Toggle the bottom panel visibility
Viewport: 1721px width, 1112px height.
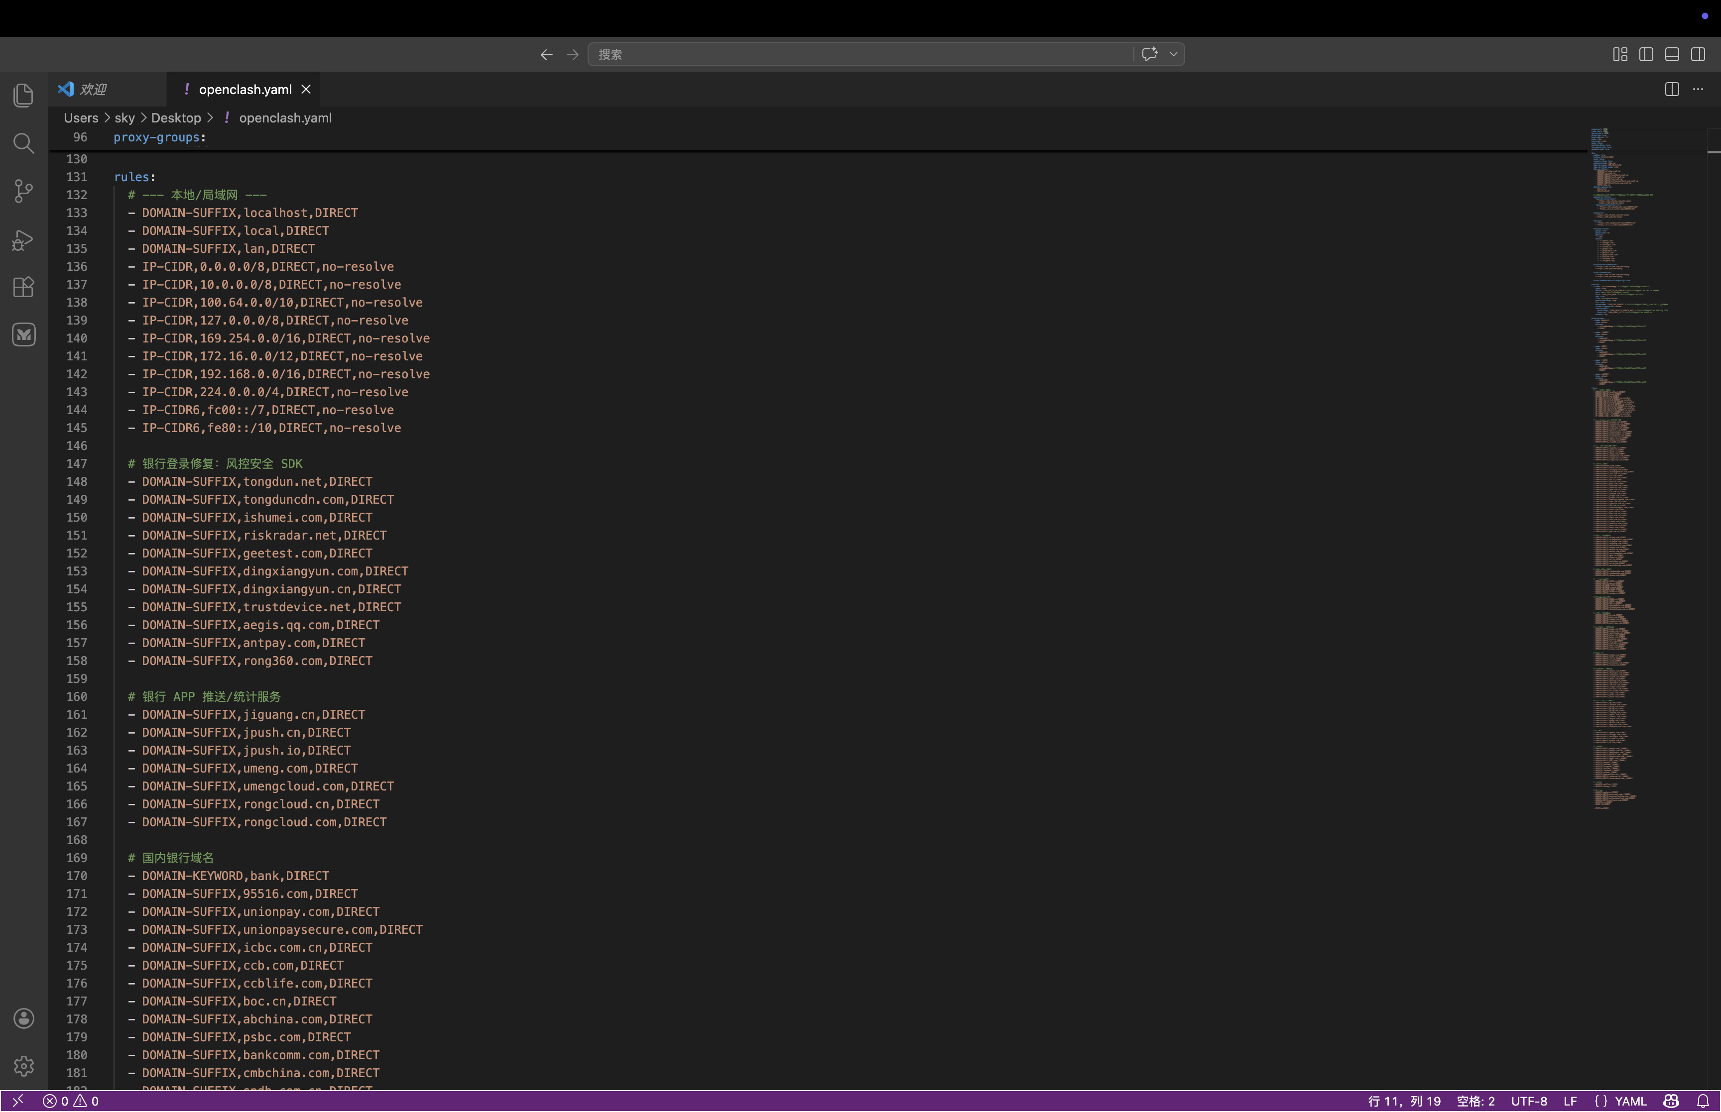[x=1672, y=54]
